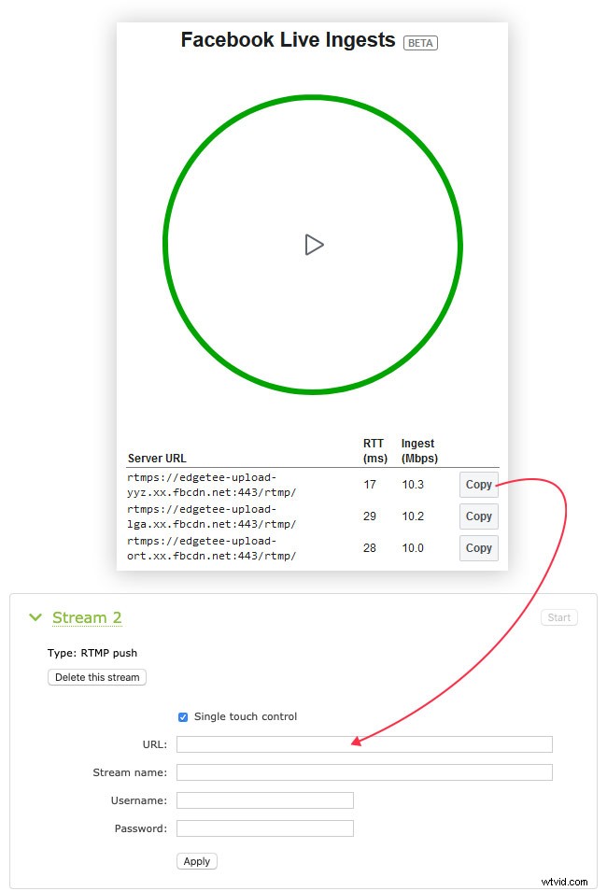Select the rtmps lga server URL text
607x891 pixels.
click(211, 516)
